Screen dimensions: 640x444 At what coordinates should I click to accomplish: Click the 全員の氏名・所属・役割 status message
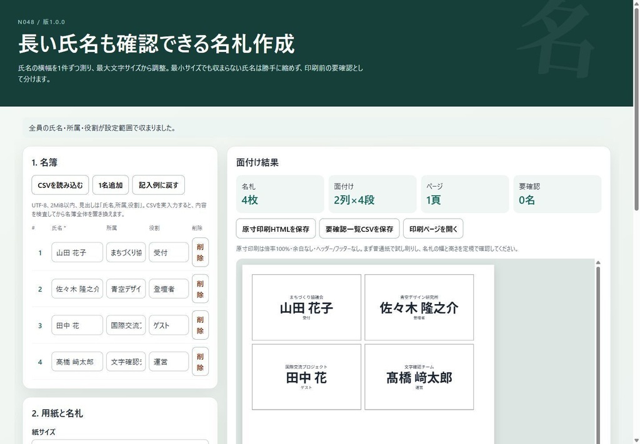[102, 128]
